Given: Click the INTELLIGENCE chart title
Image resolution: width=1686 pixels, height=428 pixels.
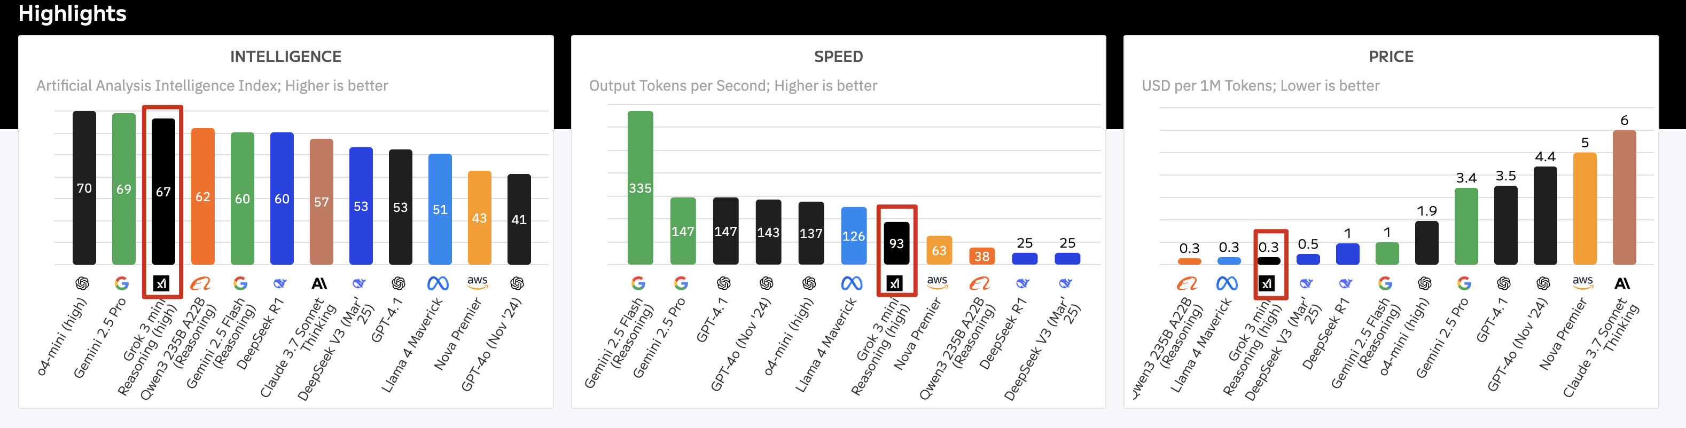Looking at the screenshot, I should [x=286, y=57].
